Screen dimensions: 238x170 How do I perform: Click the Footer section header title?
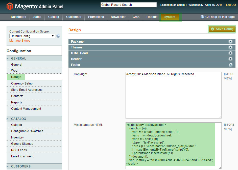[x=76, y=65]
